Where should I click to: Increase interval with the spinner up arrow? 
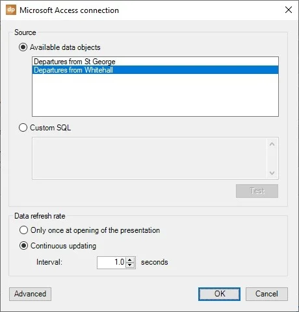[130, 260]
